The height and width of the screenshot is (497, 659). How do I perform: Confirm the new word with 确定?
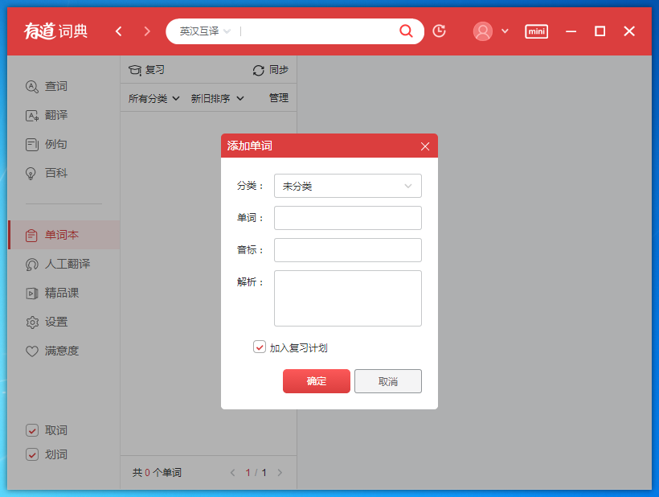(x=316, y=381)
